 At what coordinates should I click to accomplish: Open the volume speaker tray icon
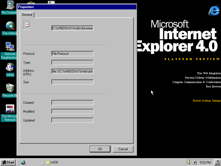(x=189, y=162)
